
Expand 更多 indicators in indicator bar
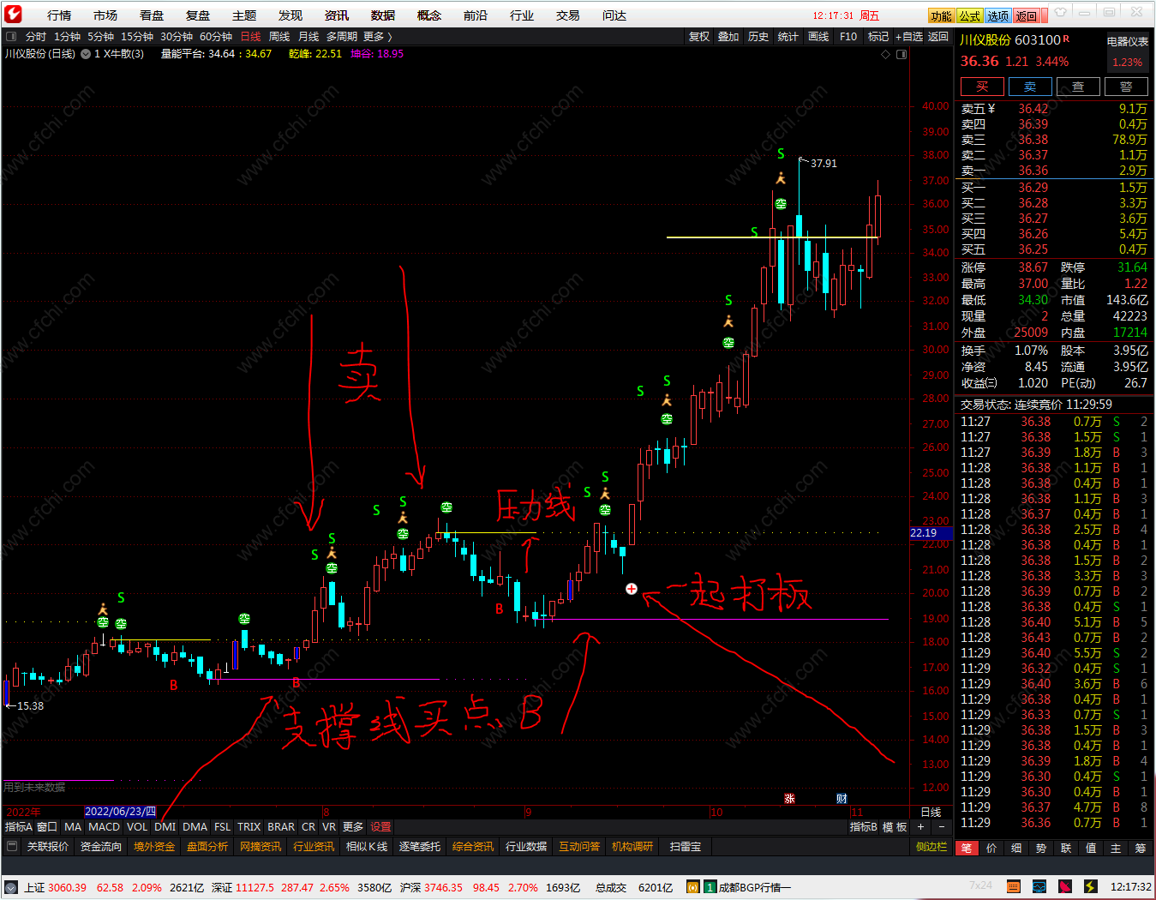(353, 827)
